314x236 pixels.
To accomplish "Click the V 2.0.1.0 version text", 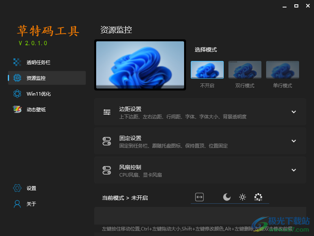I will pyautogui.click(x=33, y=43).
